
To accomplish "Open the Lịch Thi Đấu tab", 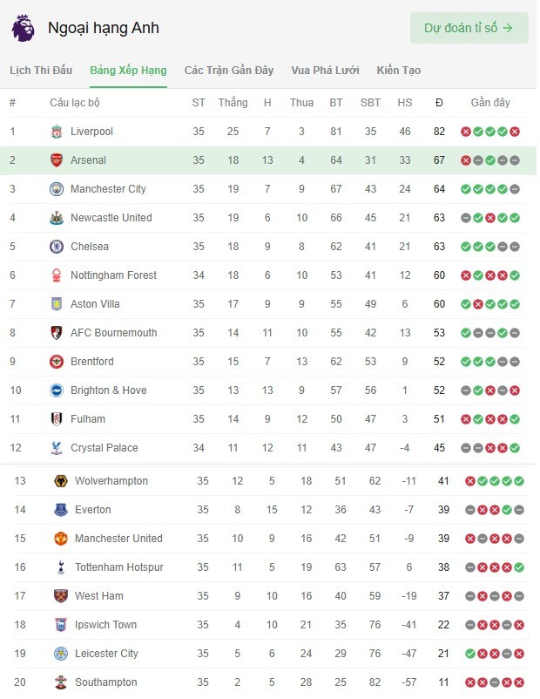I will pyautogui.click(x=41, y=71).
